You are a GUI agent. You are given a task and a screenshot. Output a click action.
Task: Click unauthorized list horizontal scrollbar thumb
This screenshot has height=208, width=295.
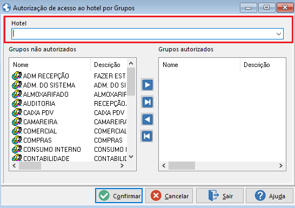pyautogui.click(x=30, y=165)
